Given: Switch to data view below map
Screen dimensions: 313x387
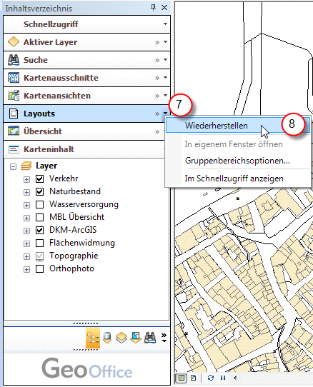Looking at the screenshot, I should (182, 378).
